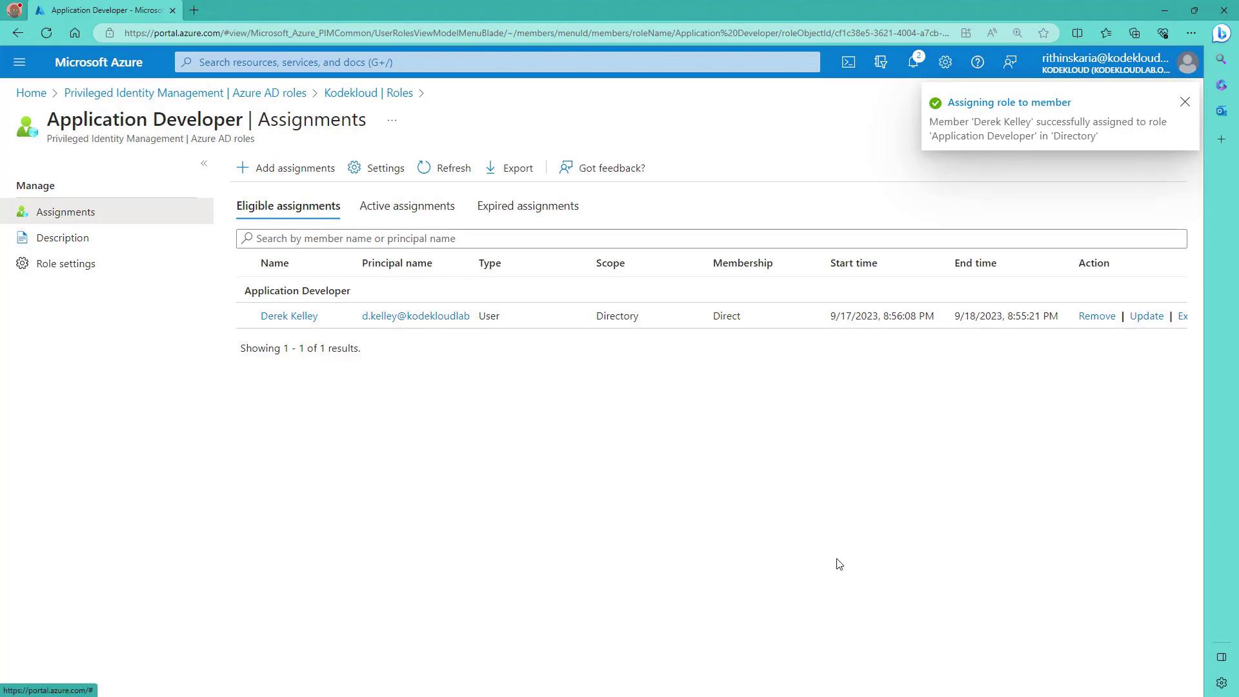Remove Derek Kelley's eligible assignment
Viewport: 1239px width, 697px height.
(x=1096, y=316)
